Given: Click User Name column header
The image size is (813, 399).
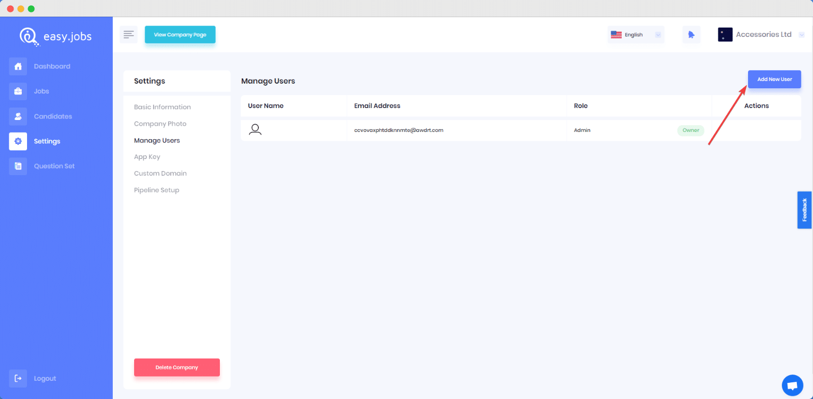Looking at the screenshot, I should pyautogui.click(x=266, y=105).
